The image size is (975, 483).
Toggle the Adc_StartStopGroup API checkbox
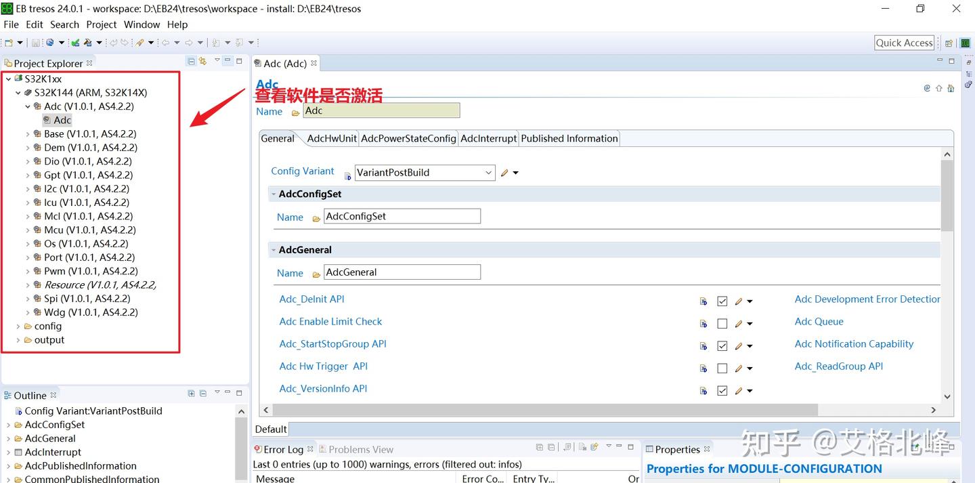point(722,346)
